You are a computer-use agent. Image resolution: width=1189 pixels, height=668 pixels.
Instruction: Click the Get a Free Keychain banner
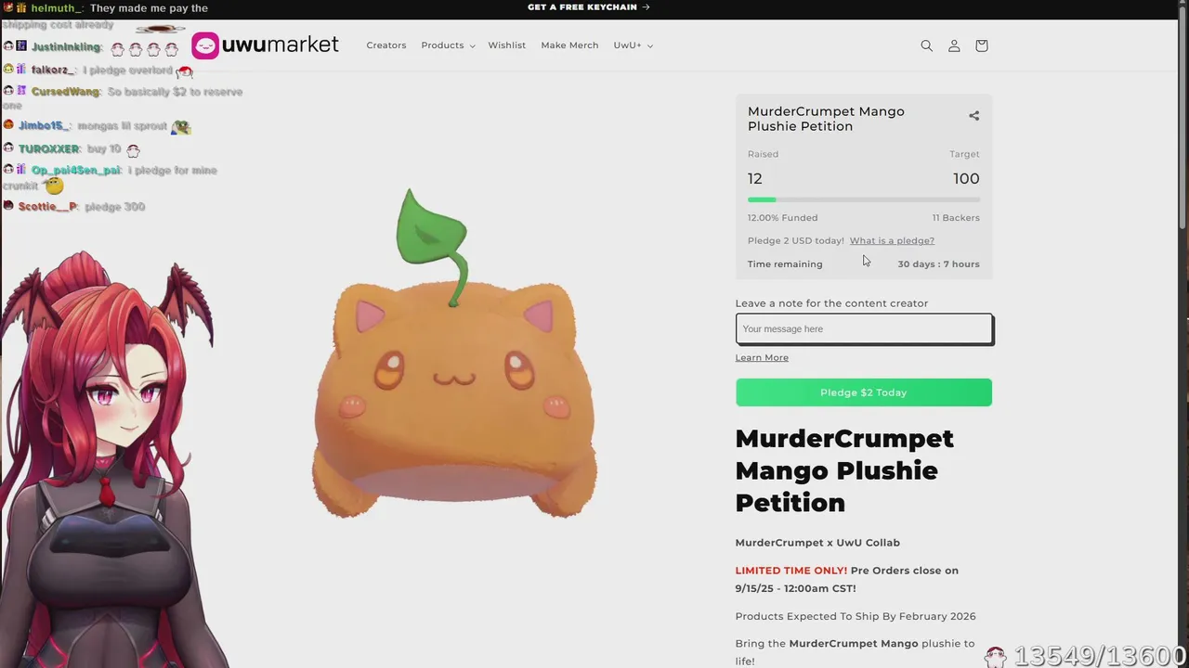589,7
